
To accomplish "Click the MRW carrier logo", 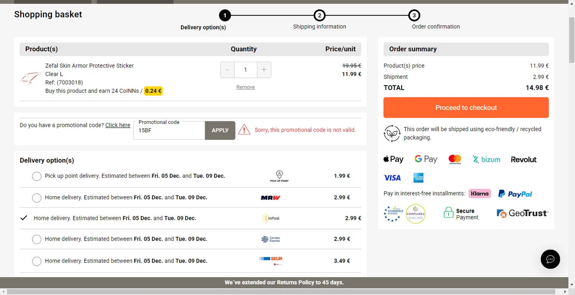I will pos(271,198).
